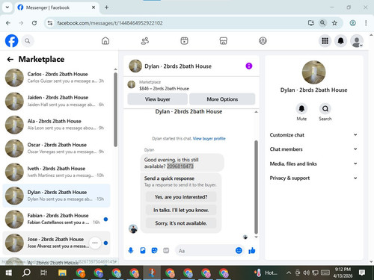Screen dimensions: 374x280
Task: Click the highlighted phone number 2096818473
Action: click(180, 167)
